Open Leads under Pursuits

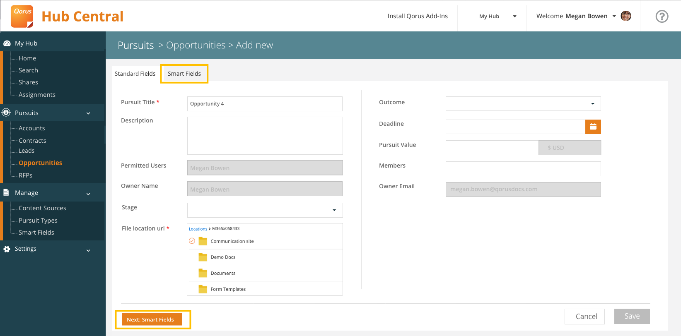(x=27, y=151)
